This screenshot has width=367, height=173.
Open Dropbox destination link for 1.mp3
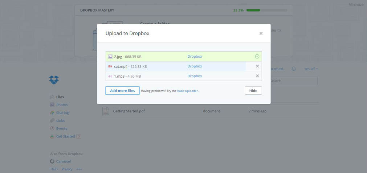click(x=195, y=76)
